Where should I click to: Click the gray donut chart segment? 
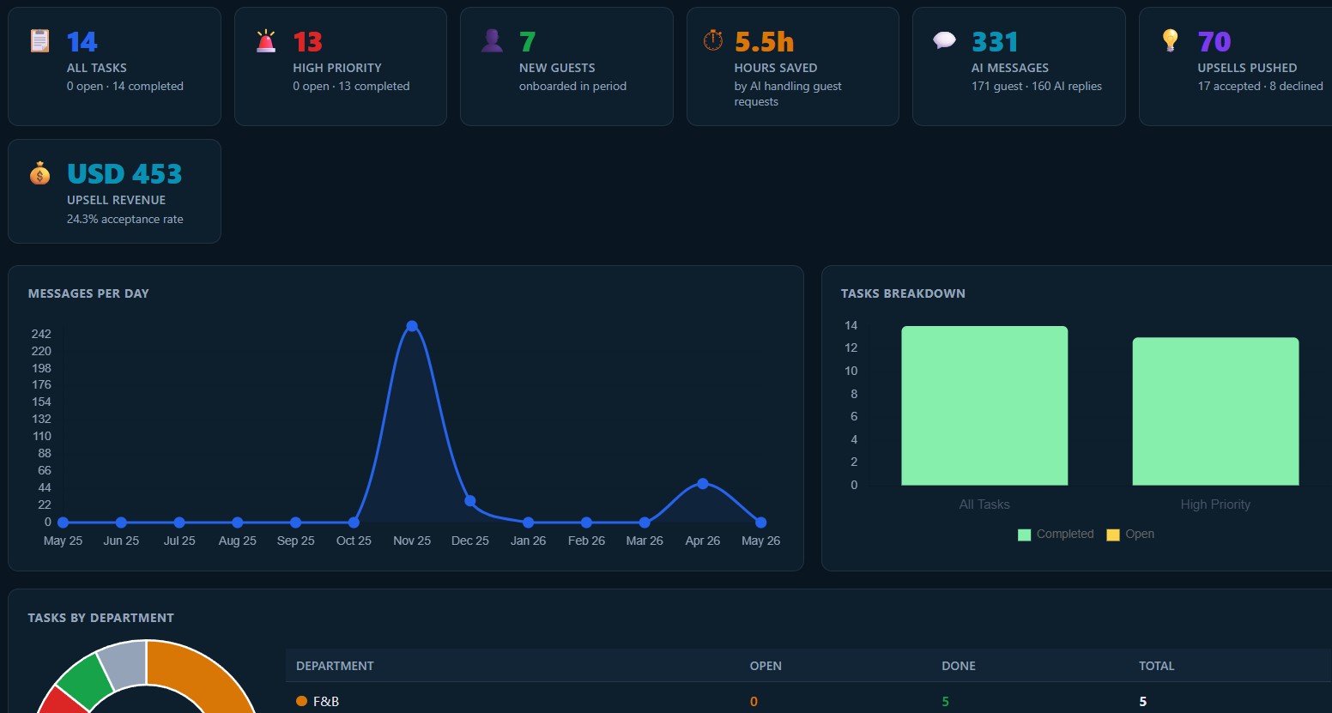click(125, 663)
